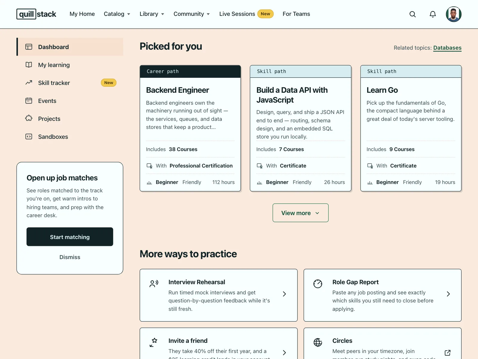This screenshot has width=478, height=359.
Task: Click '38 Courses' on Backend Engineer card
Action: pyautogui.click(x=183, y=149)
